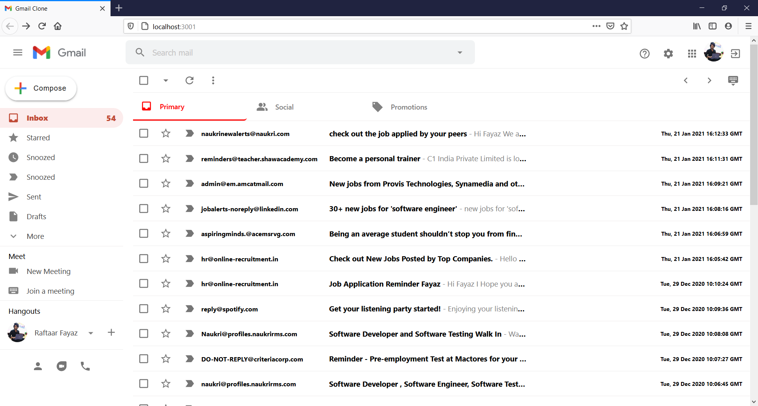758x406 pixels.
Task: Open the main hamburger menu beside the Gmail logo
Action: click(18, 52)
